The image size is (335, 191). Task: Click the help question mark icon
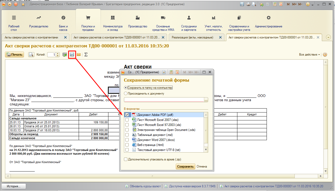pyautogui.click(x=325, y=55)
